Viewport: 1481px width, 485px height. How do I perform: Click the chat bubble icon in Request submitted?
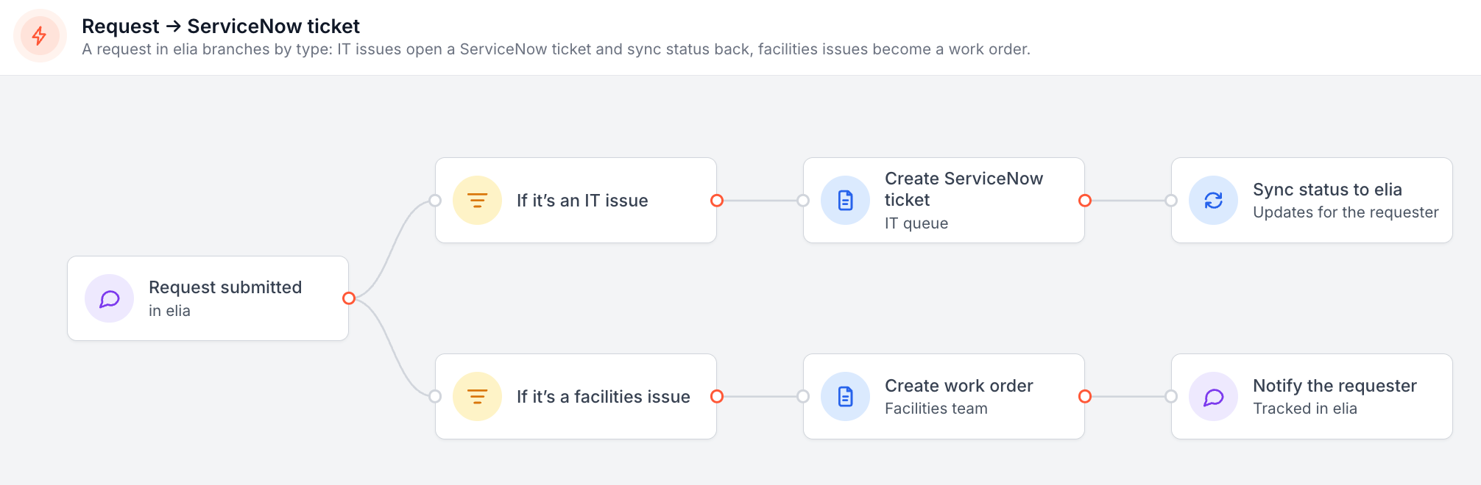pyautogui.click(x=110, y=298)
